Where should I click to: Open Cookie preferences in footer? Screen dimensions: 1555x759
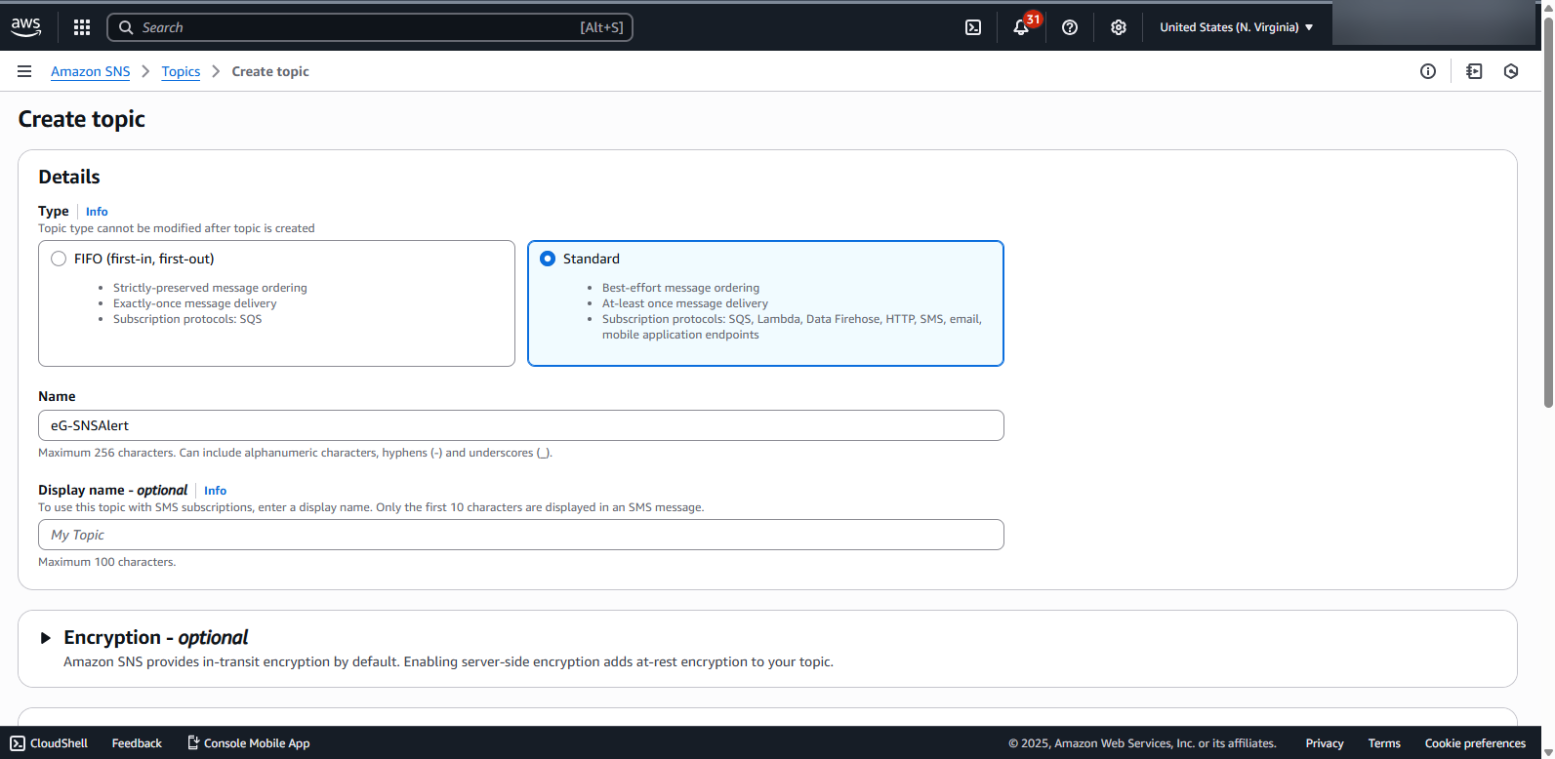1474,743
